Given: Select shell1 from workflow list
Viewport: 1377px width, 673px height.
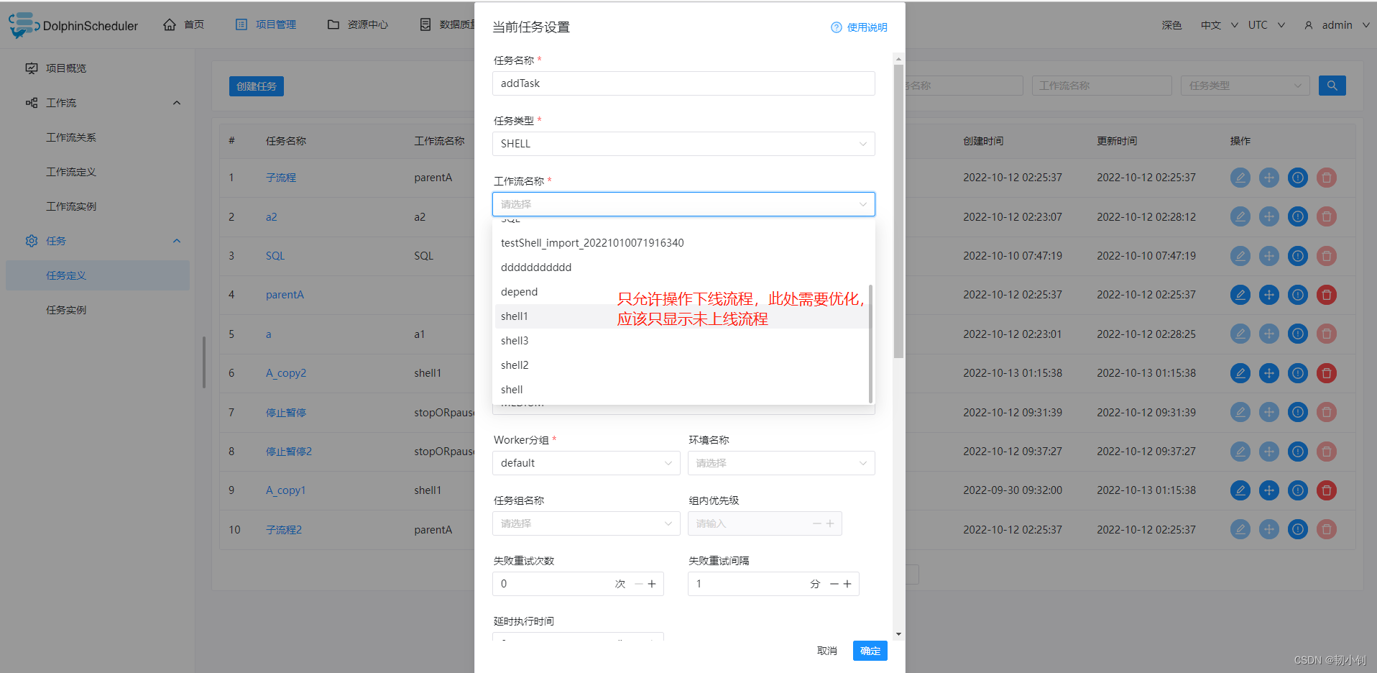Looking at the screenshot, I should [x=681, y=316].
